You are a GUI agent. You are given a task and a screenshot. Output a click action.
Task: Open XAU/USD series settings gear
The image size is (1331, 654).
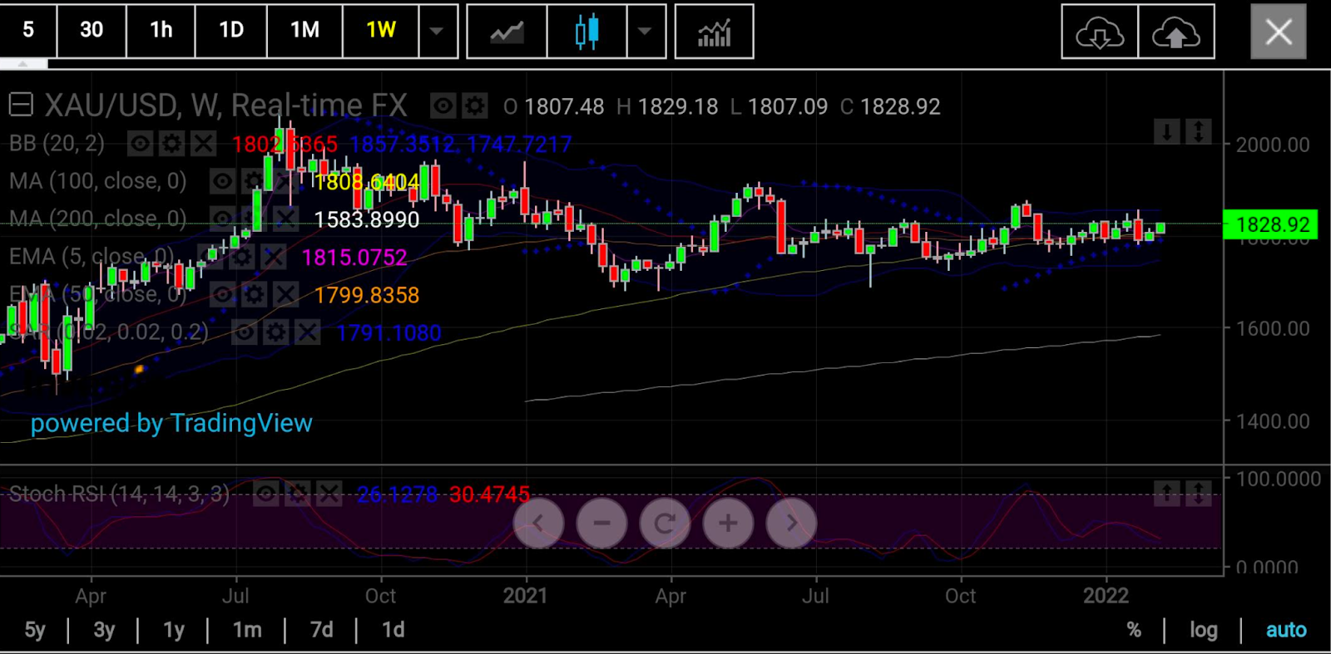[x=474, y=106]
